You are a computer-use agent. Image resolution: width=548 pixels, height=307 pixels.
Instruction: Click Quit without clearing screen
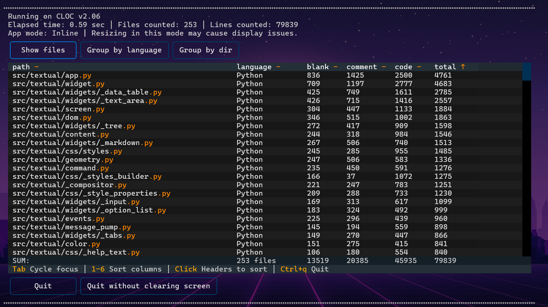coord(148,286)
